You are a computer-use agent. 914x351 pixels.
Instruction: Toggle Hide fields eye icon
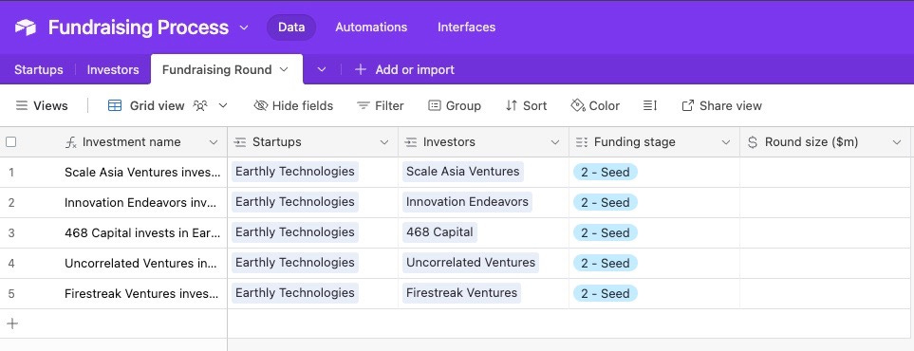point(261,105)
